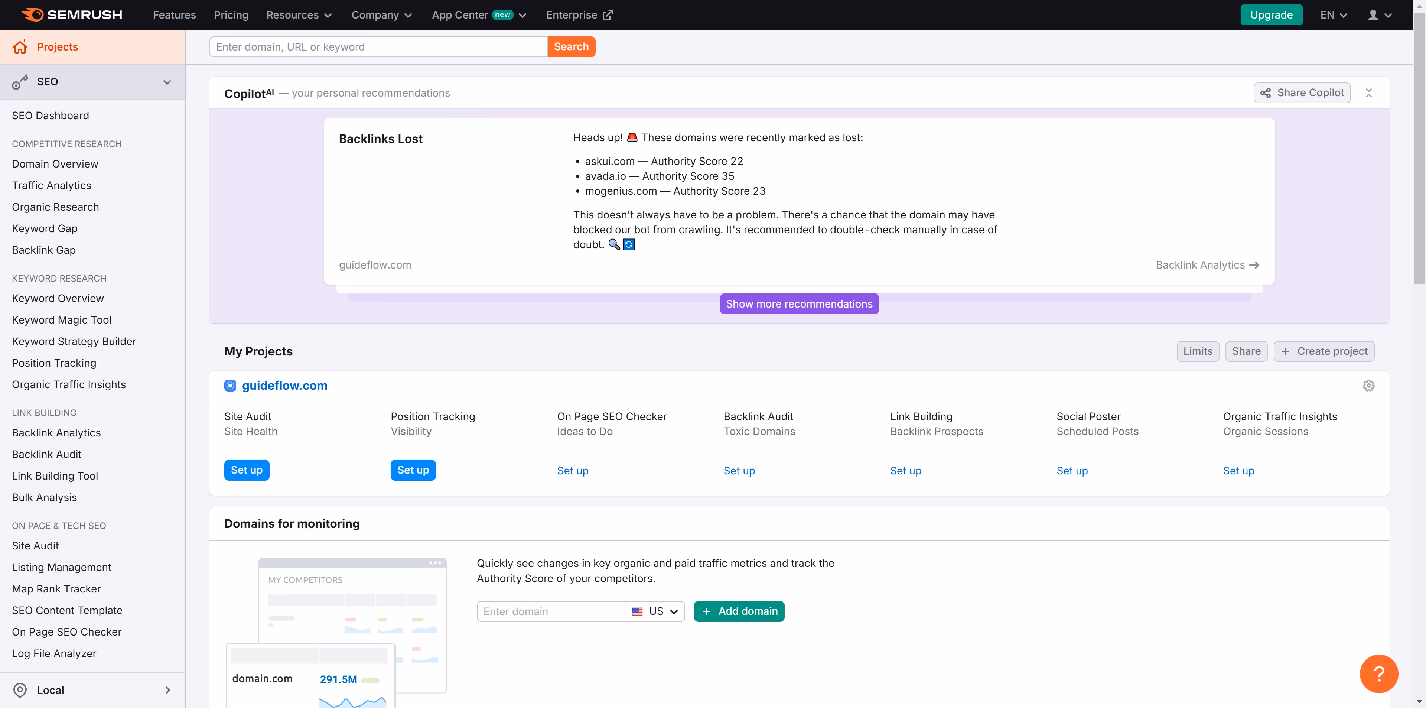
Task: Click the Projects home icon
Action: coord(20,47)
